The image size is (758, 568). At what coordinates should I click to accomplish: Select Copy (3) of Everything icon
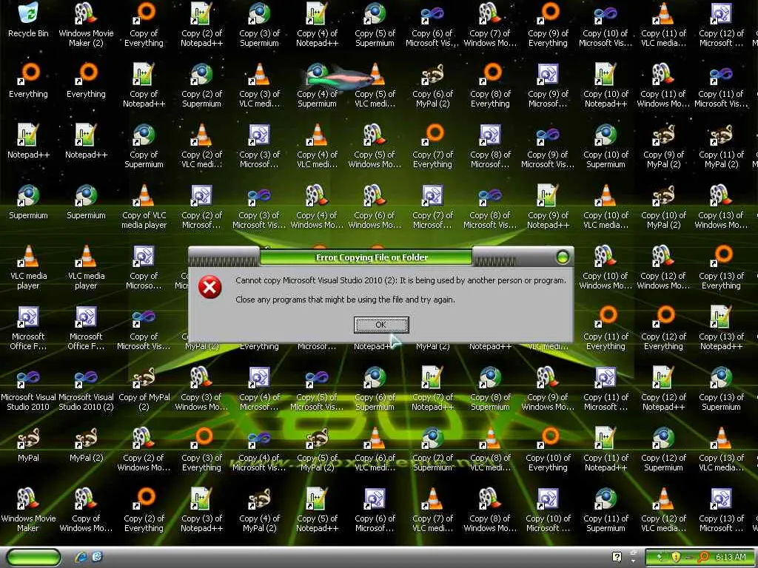click(x=201, y=450)
